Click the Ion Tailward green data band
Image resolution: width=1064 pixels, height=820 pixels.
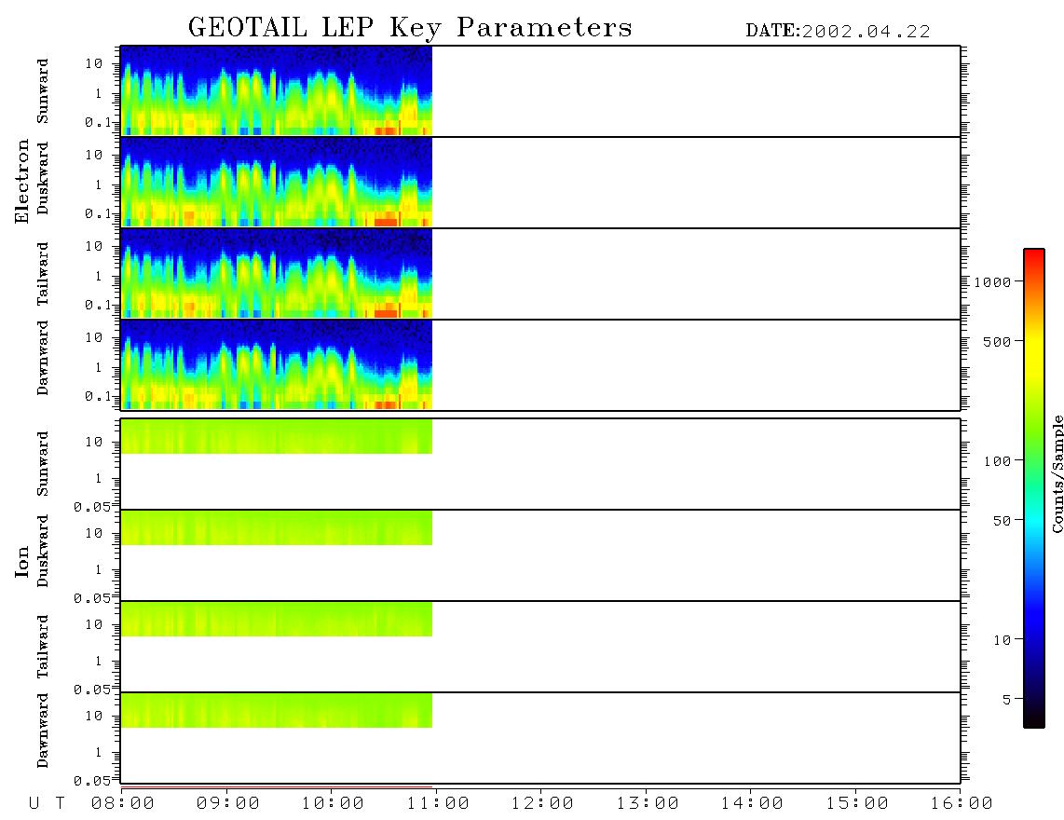[276, 619]
